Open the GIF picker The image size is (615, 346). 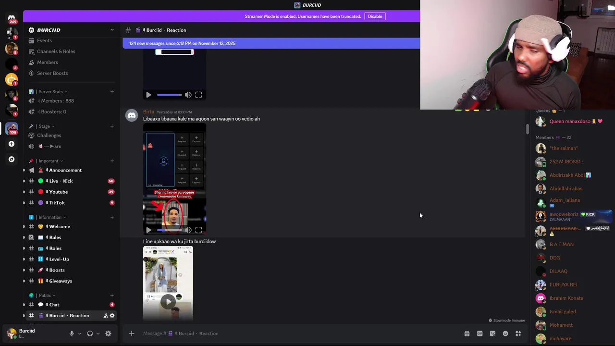[480, 334]
